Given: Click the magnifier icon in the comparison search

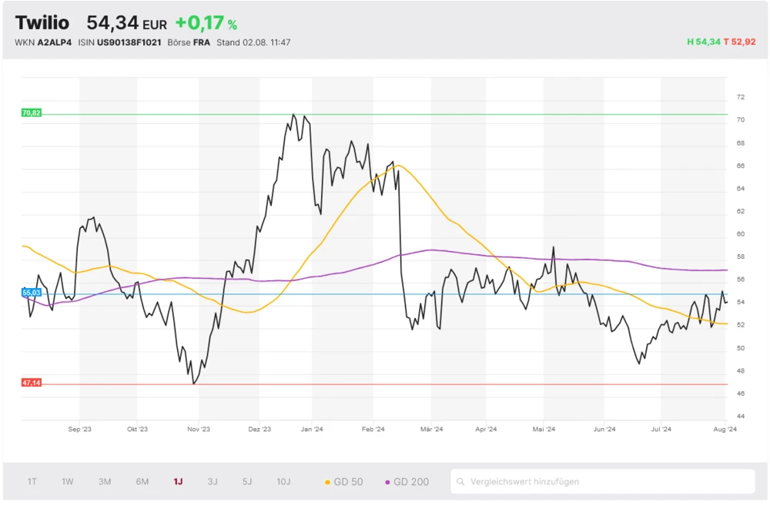Looking at the screenshot, I should click(x=461, y=482).
